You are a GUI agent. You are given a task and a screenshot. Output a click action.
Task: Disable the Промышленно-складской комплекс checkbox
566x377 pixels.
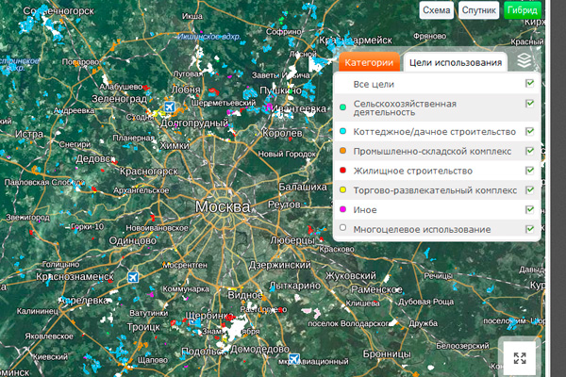coord(529,151)
